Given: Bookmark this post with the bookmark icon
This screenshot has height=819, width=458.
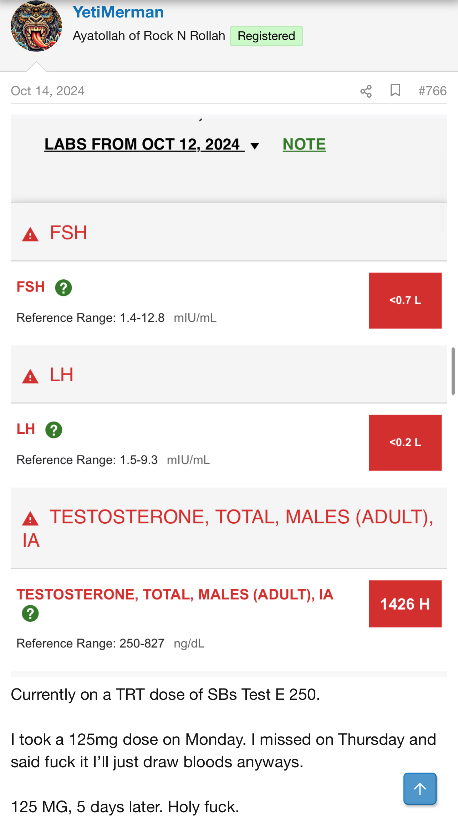Looking at the screenshot, I should [395, 91].
